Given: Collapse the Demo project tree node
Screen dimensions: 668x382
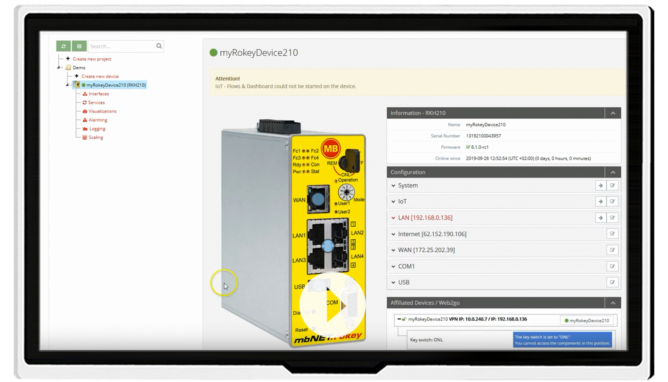Looking at the screenshot, I should pos(59,68).
